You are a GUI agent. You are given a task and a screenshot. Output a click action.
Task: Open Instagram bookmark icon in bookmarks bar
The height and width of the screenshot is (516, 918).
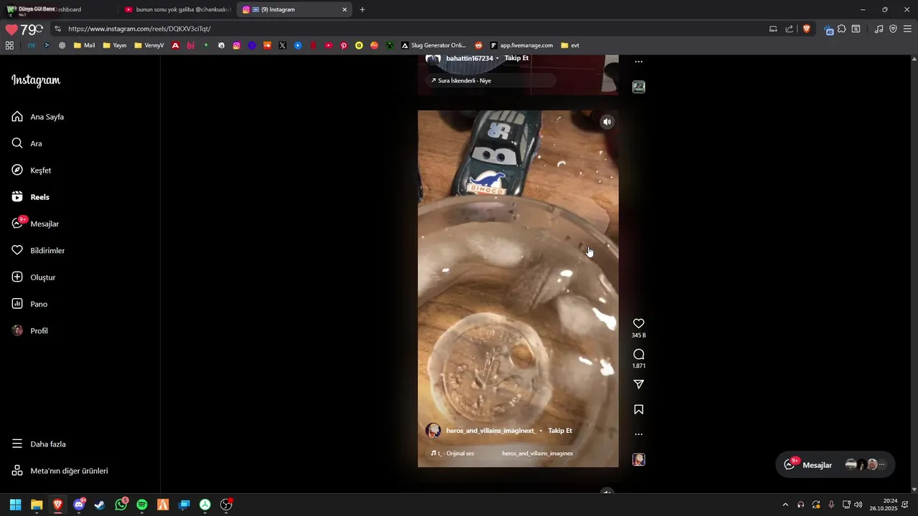tap(237, 45)
